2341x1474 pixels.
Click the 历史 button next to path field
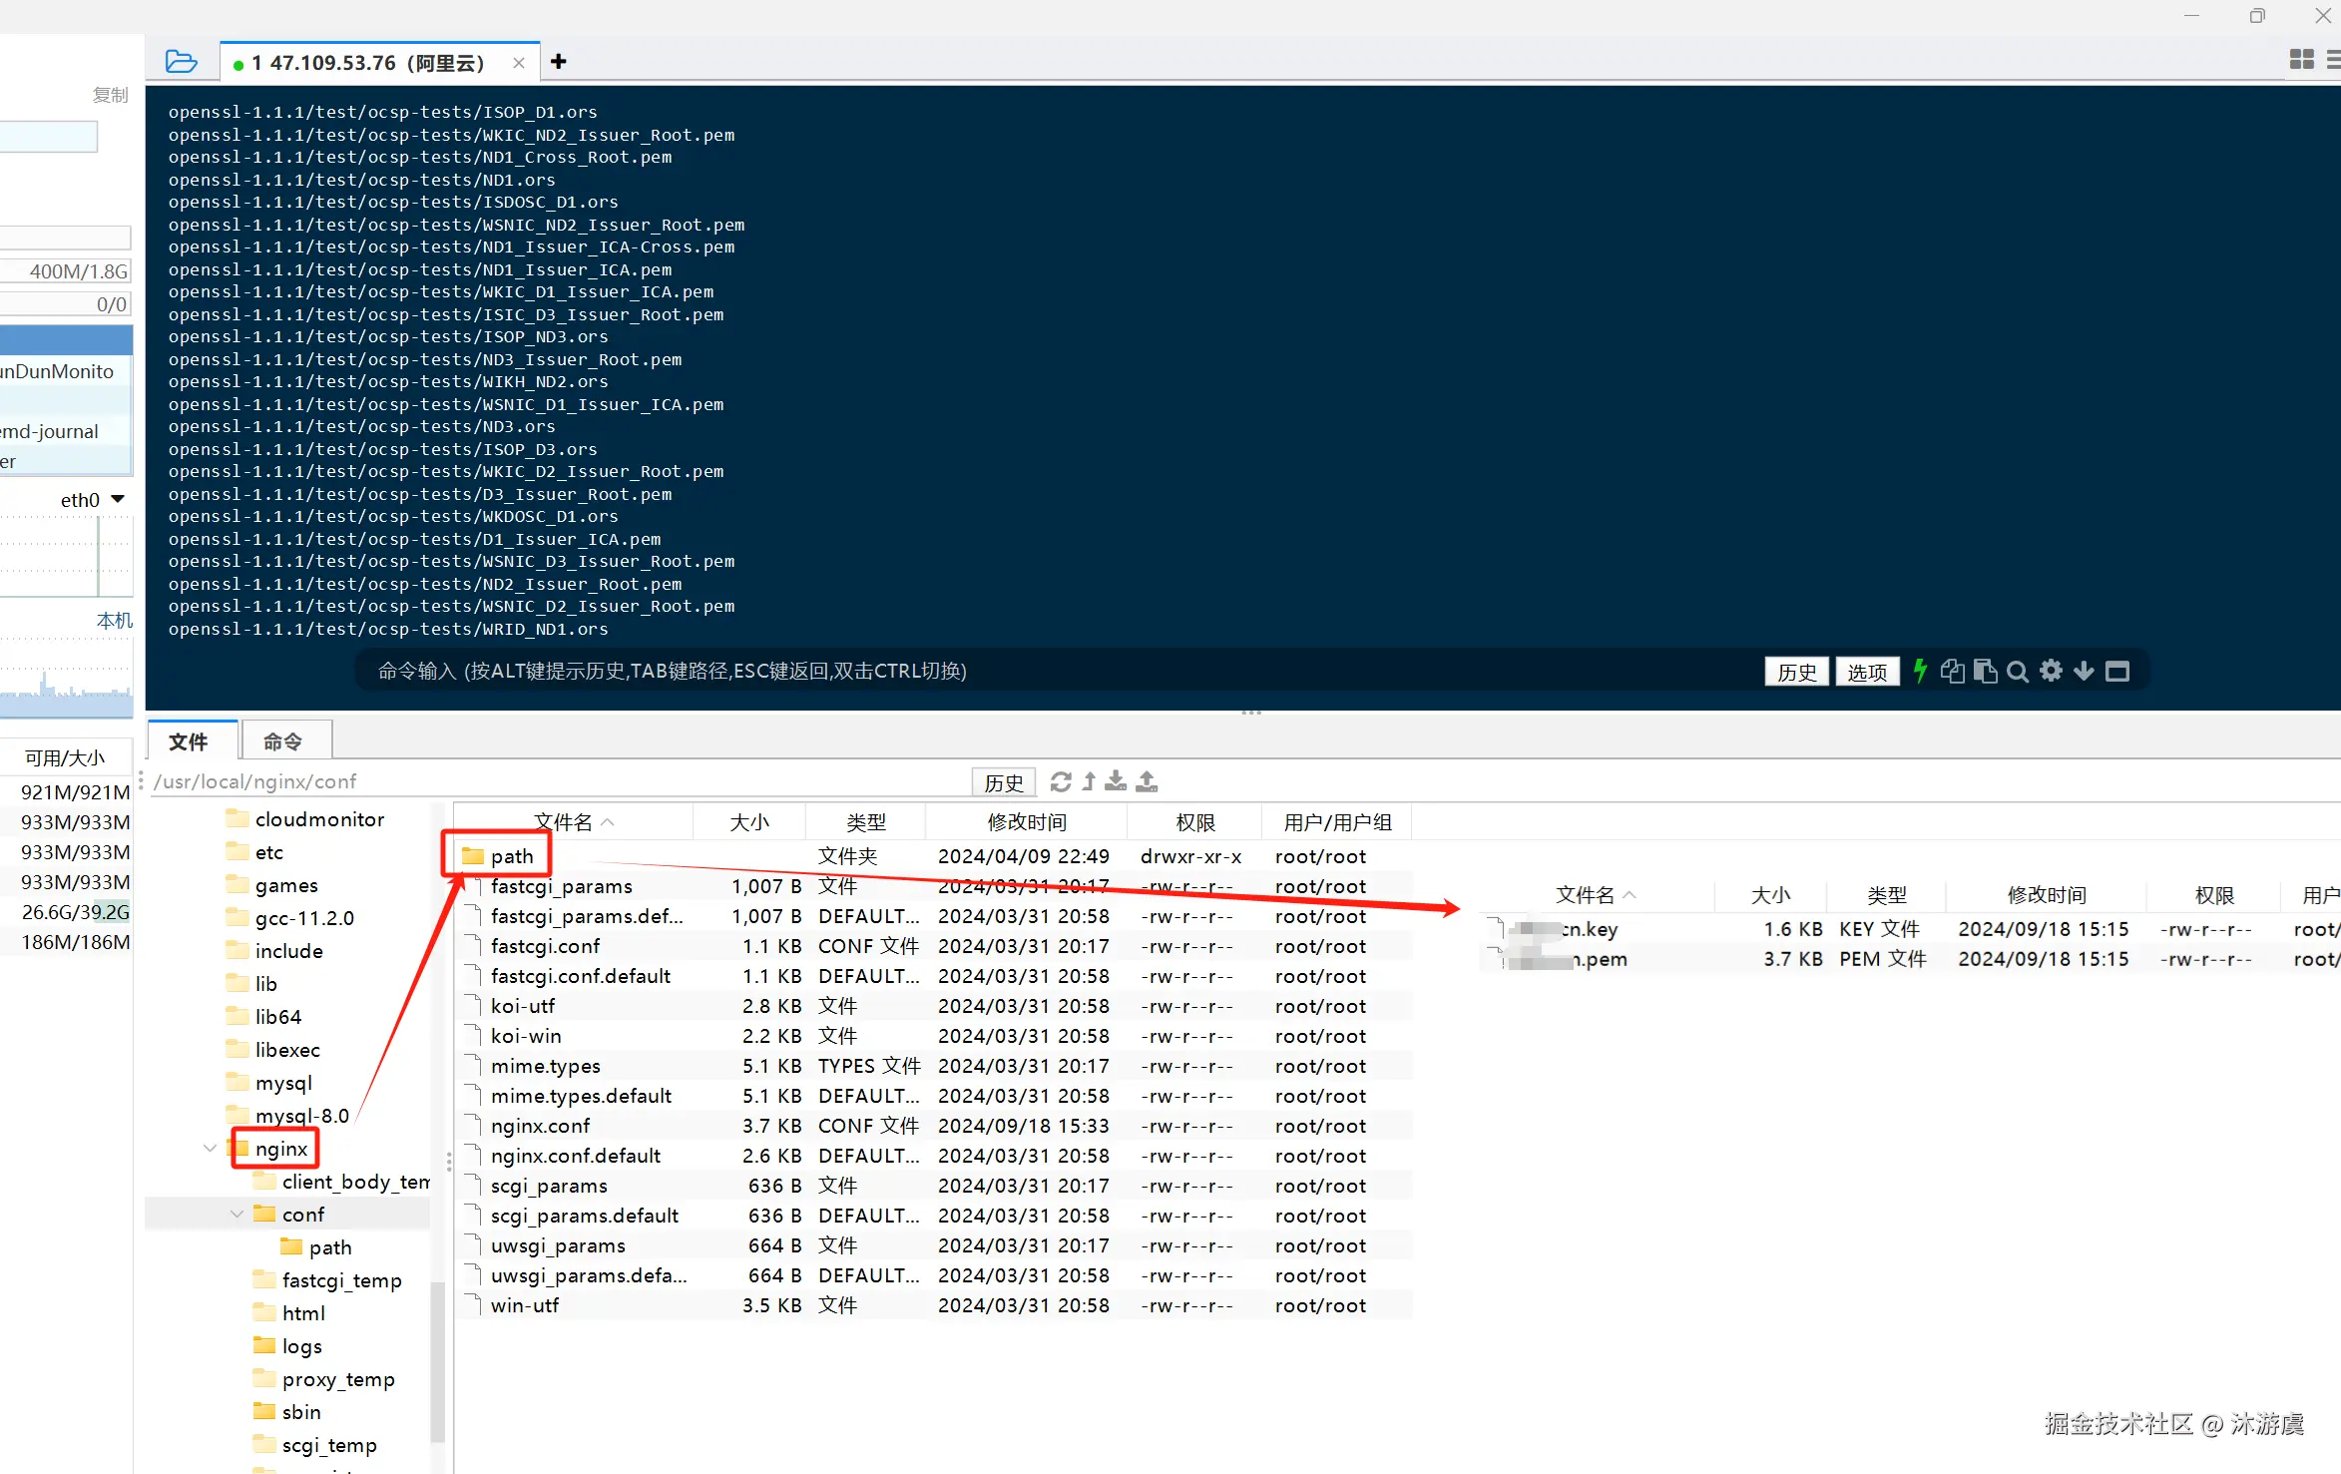click(x=1003, y=782)
